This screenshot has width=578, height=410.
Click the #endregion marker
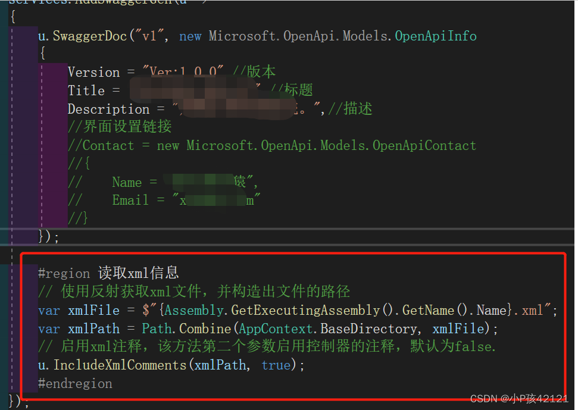[75, 383]
